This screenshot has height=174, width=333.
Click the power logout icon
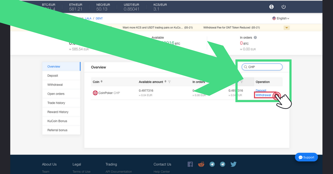pyautogui.click(x=283, y=7)
